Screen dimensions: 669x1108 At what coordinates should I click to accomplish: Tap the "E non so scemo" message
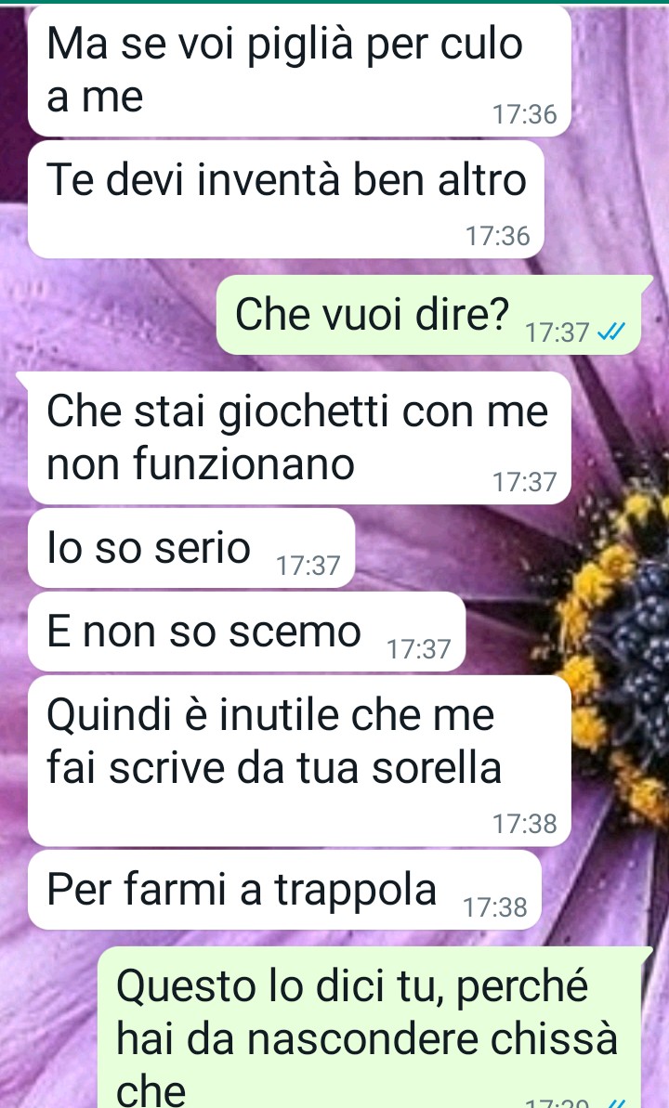coord(246,632)
